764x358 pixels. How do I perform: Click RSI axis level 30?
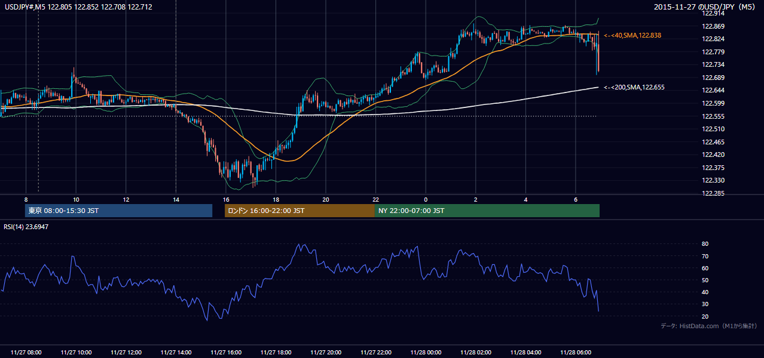[705, 304]
